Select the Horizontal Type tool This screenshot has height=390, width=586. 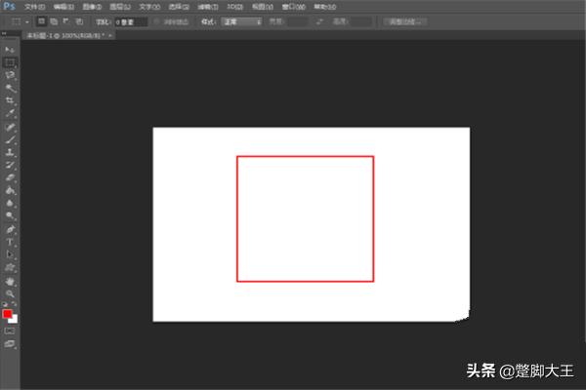click(x=10, y=242)
